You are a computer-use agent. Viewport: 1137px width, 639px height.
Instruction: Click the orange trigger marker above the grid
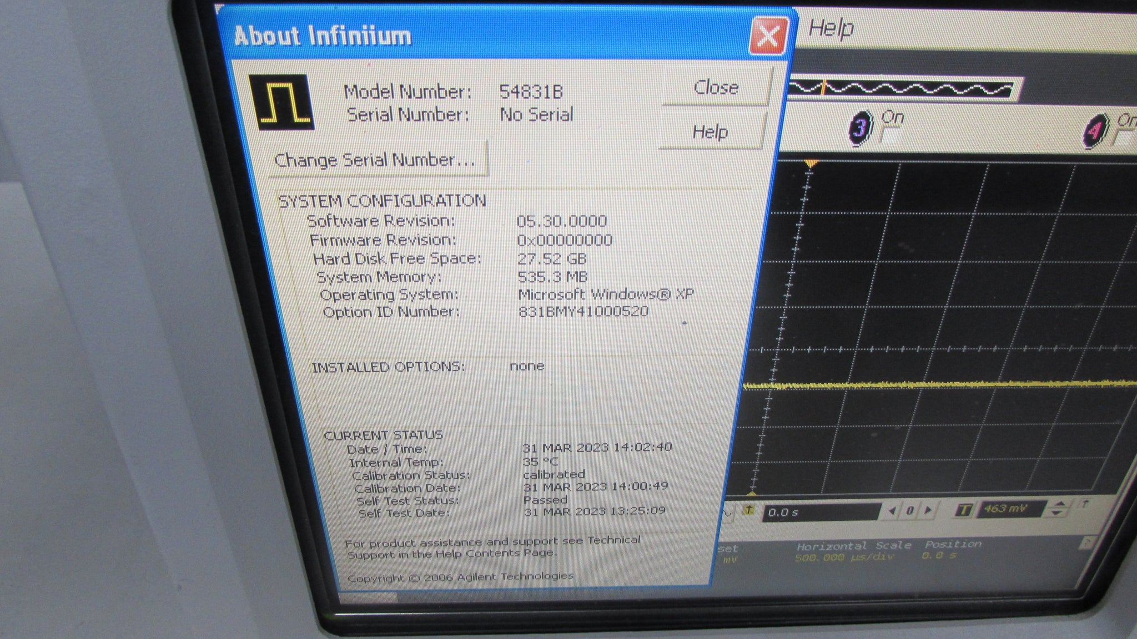click(x=811, y=163)
